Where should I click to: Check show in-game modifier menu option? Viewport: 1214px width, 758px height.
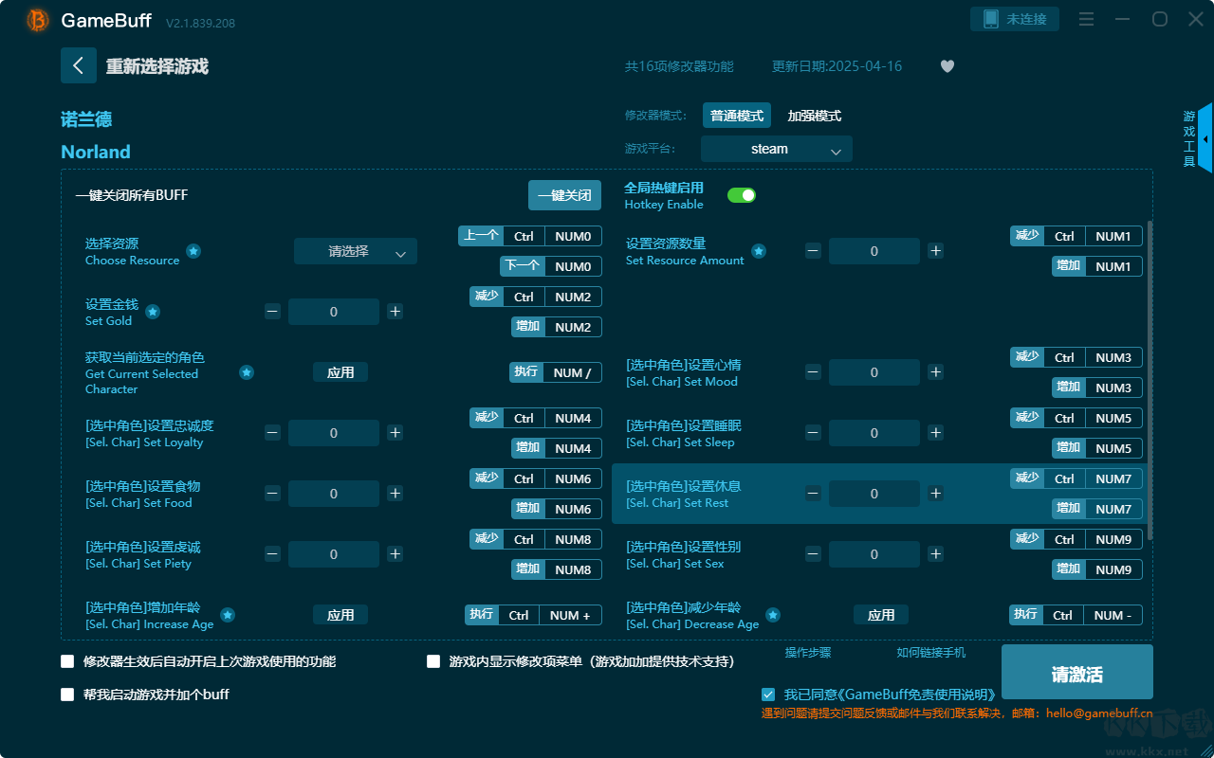point(433,661)
